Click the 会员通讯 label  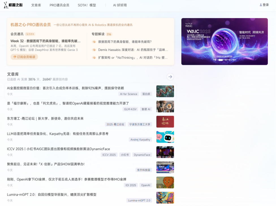point(17,34)
